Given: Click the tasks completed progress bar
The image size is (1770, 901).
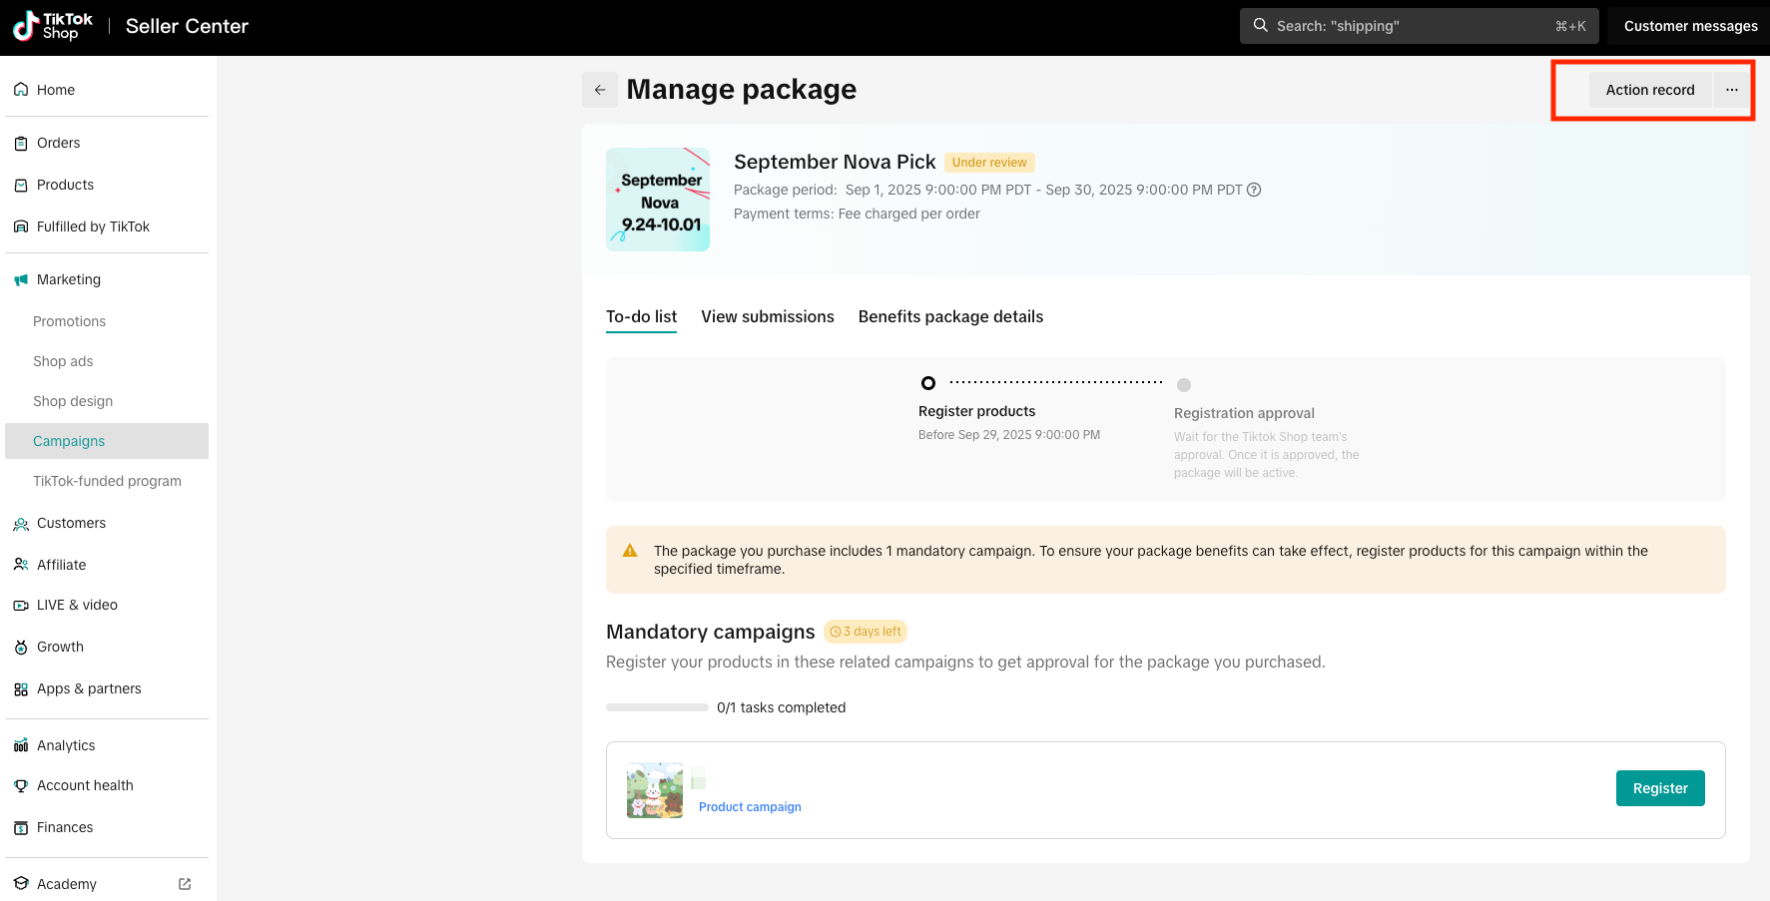Looking at the screenshot, I should tap(657, 707).
